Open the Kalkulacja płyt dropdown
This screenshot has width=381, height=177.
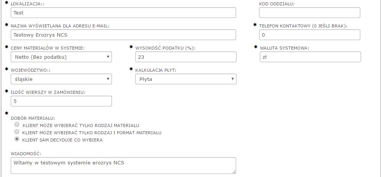point(186,79)
